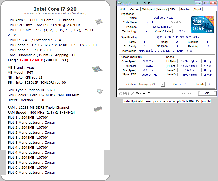Click the Rated FSB 3600.14 MHz value
218x181 pixels.
pos(150,75)
